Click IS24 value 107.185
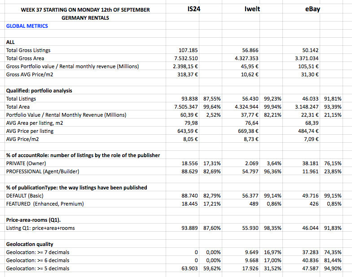This screenshot has width=352, height=277. pos(188,50)
